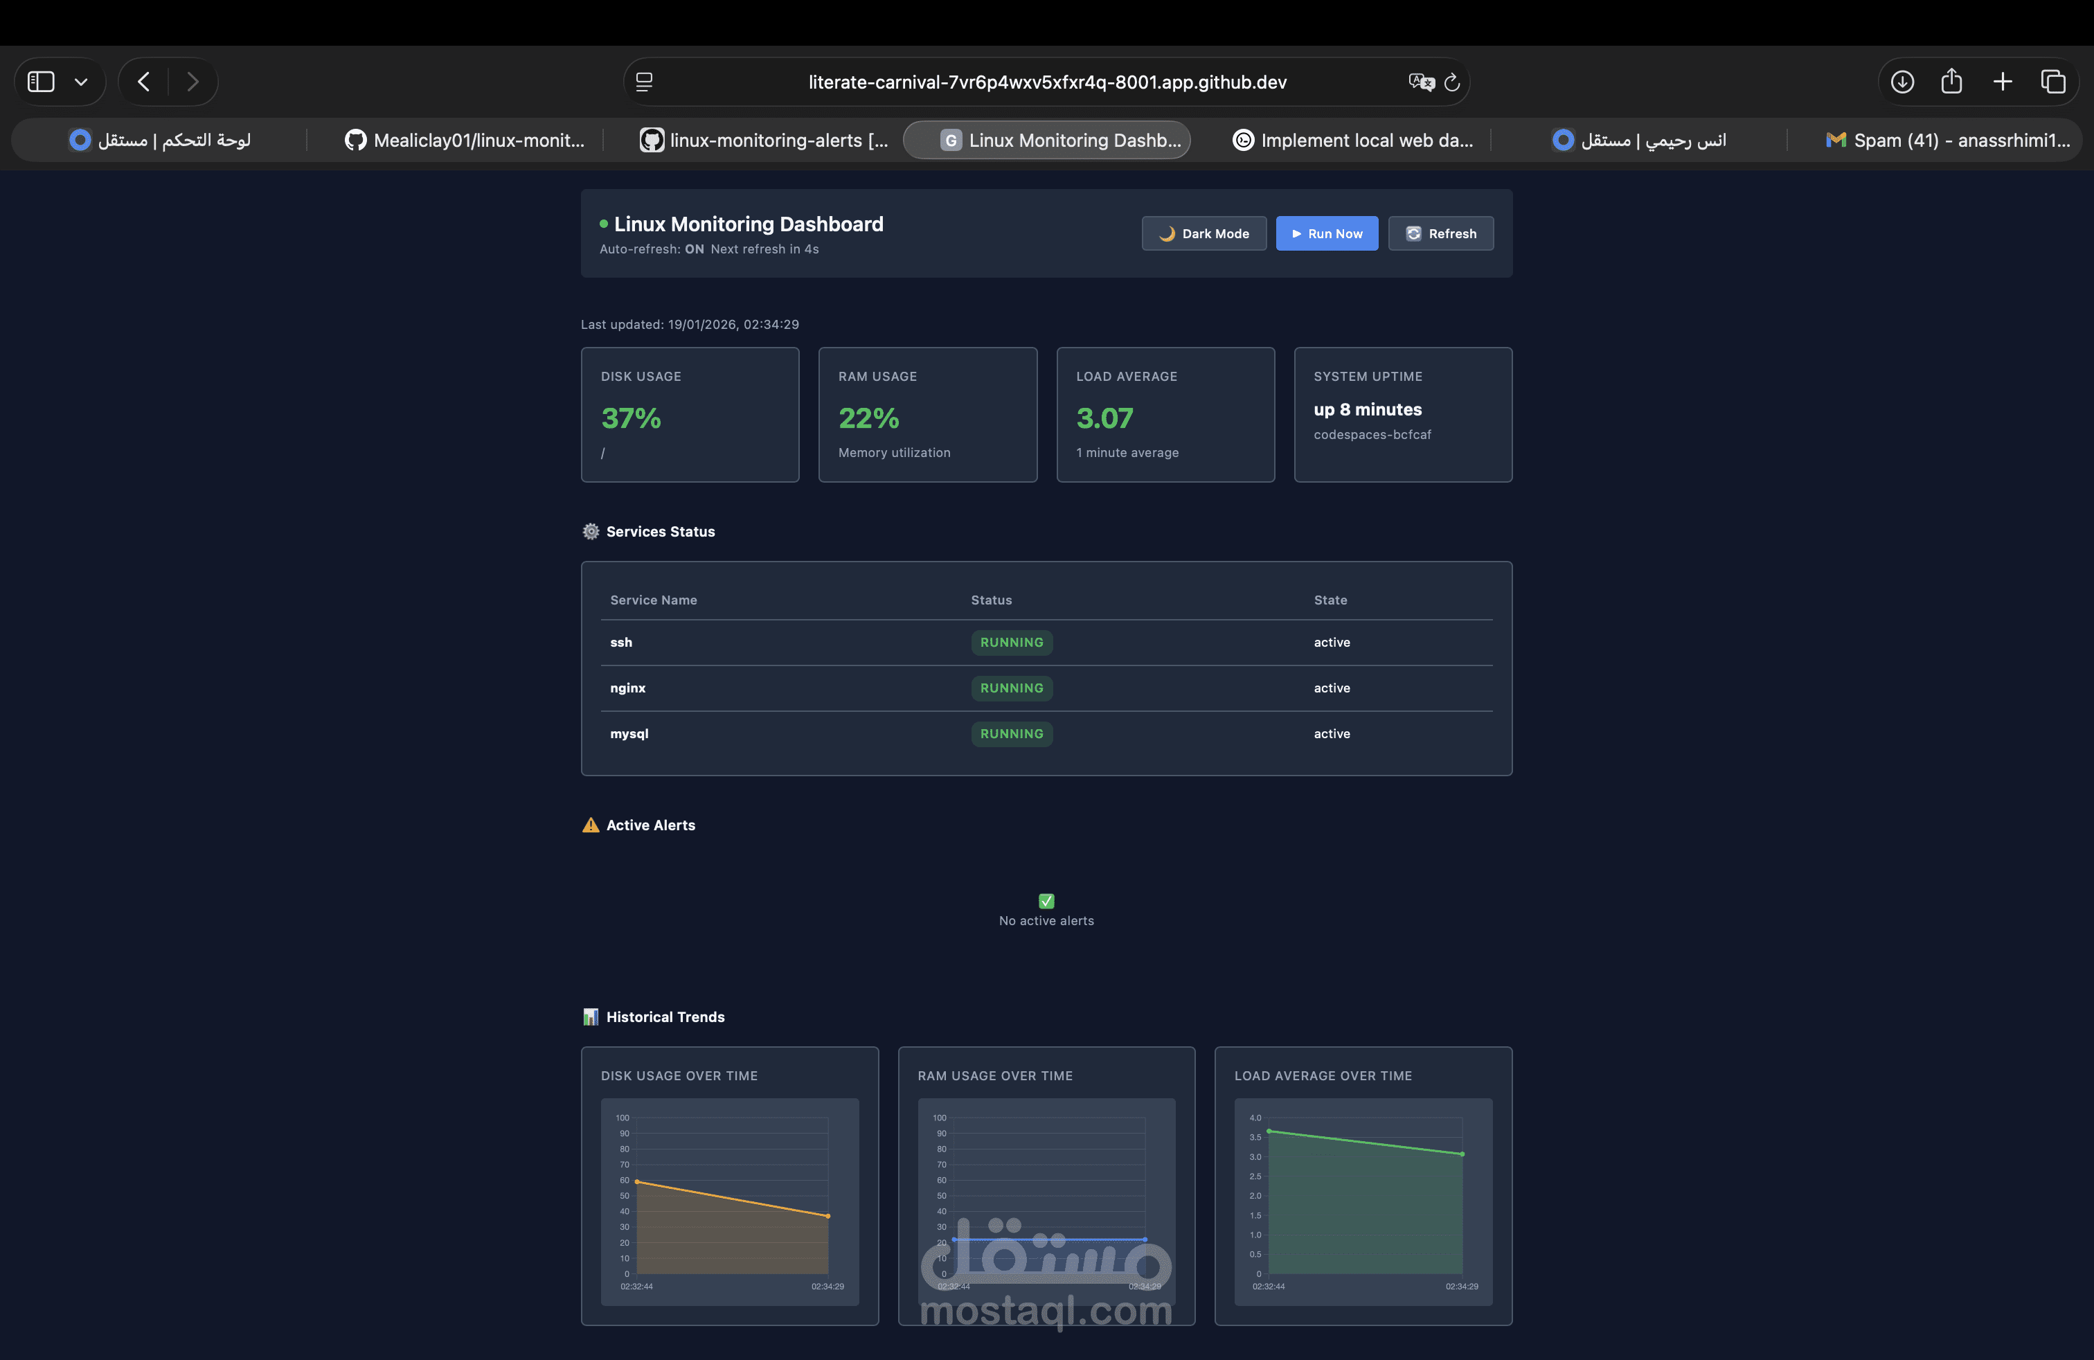Switch to Mealiclay01/linux-monit... GitHub tab
Viewport: 2094px width, 1360px height.
[x=465, y=140]
